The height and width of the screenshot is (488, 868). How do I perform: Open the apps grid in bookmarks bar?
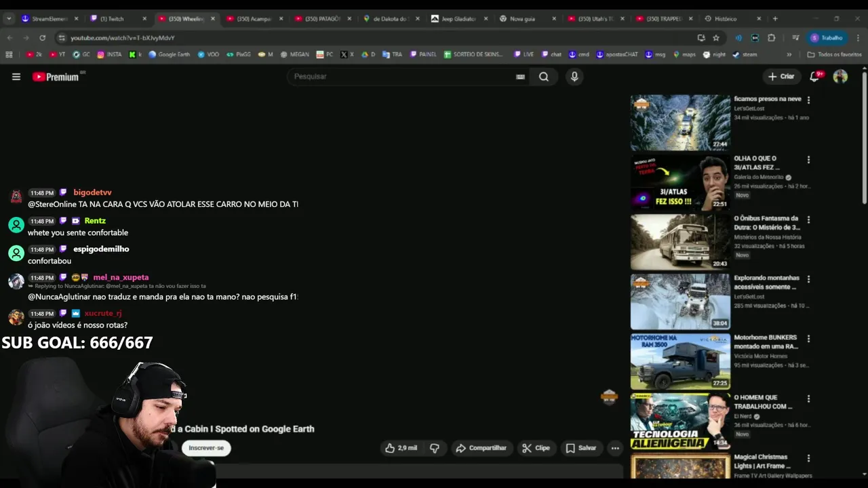[x=9, y=54]
